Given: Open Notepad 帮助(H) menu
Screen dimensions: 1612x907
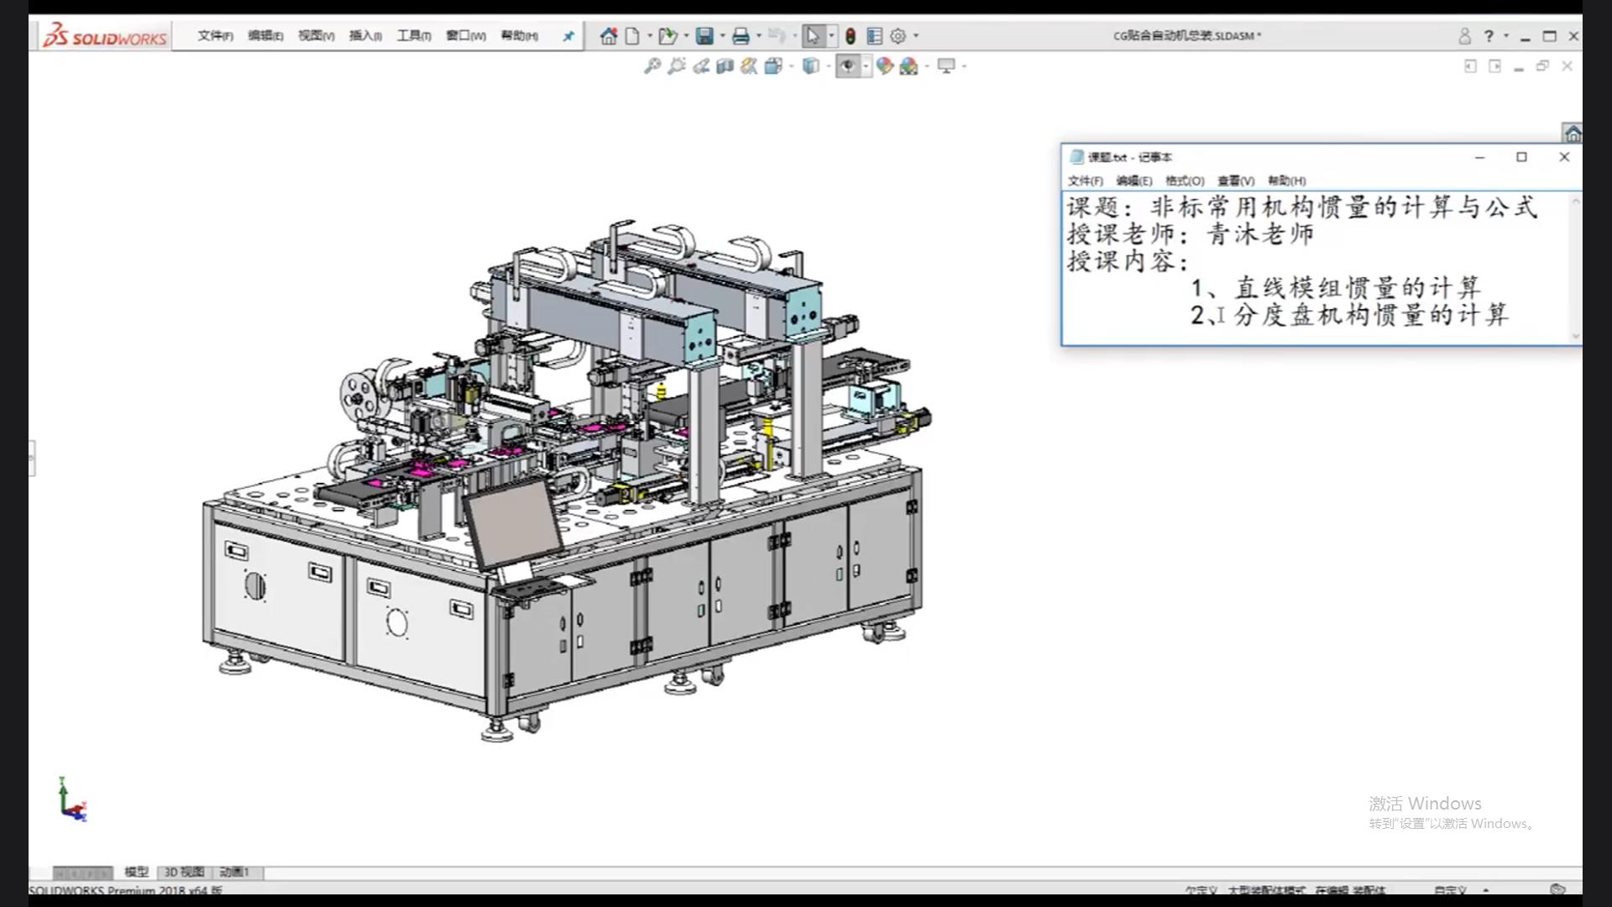Looking at the screenshot, I should (x=1286, y=181).
